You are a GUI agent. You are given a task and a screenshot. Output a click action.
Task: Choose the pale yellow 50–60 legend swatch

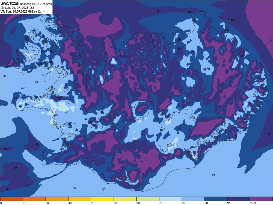point(125,199)
